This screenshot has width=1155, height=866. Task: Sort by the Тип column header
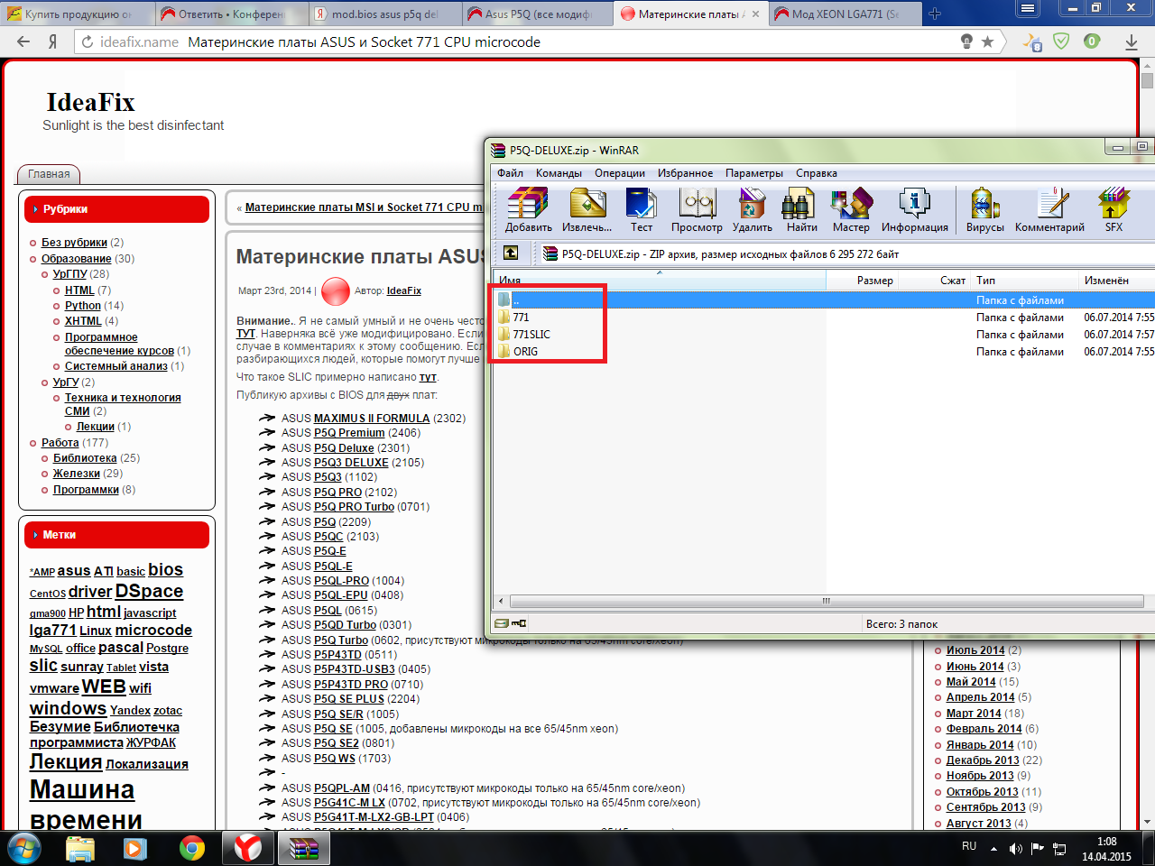point(1024,281)
